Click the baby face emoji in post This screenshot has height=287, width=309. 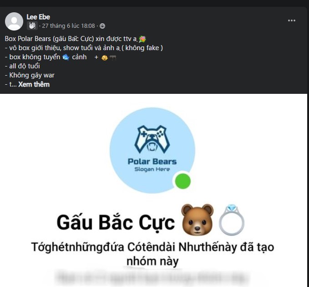tap(105, 57)
